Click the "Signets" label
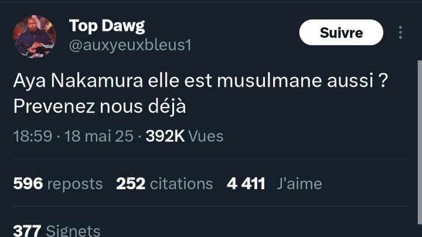422x237 pixels. tap(73, 231)
